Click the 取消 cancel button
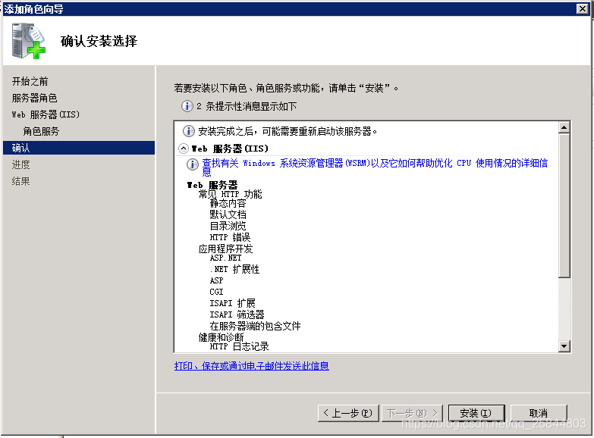The height and width of the screenshot is (438, 594). [539, 413]
